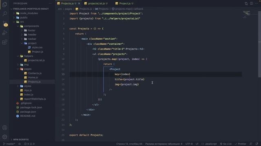Click line number 13 in the gutter

(63, 74)
